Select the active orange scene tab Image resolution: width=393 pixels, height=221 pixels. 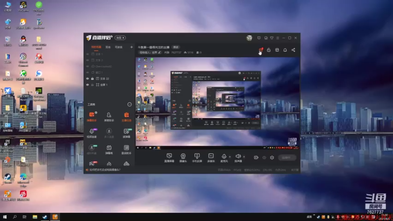(x=96, y=47)
